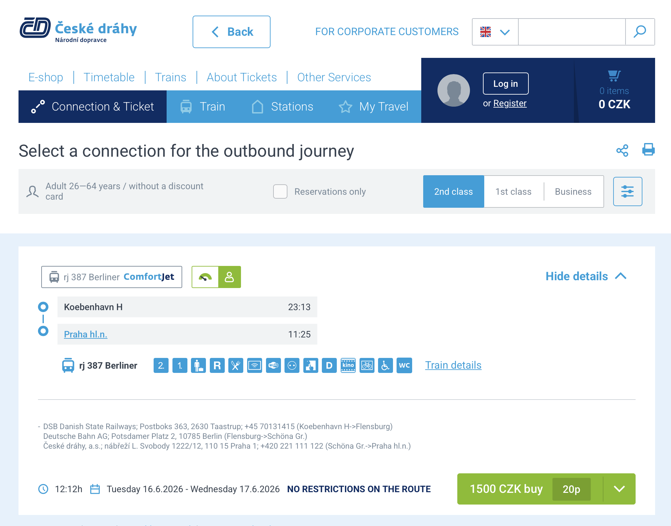Open the Train details link

(453, 365)
